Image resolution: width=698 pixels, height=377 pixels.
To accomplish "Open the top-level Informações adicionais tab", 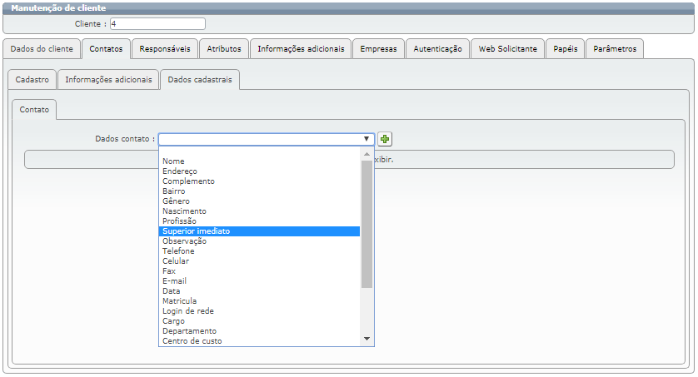I will (301, 49).
